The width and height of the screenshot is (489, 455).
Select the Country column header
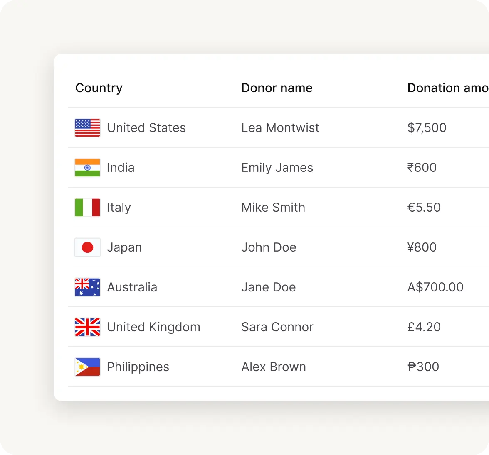point(99,88)
